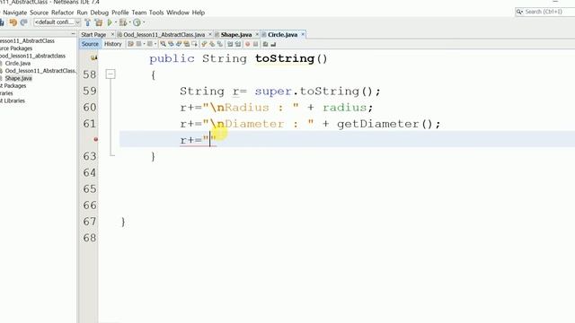Select the Libraries node in Projects tree

[x=6, y=93]
